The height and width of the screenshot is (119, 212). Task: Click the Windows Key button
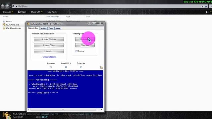point(85,39)
